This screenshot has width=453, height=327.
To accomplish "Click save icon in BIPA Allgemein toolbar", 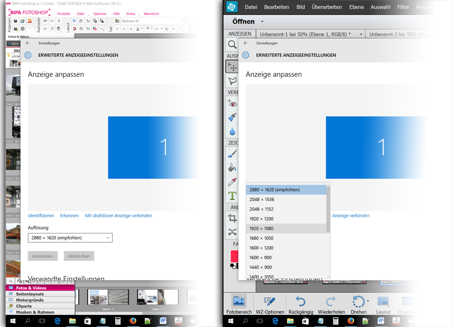I will click(16, 21).
